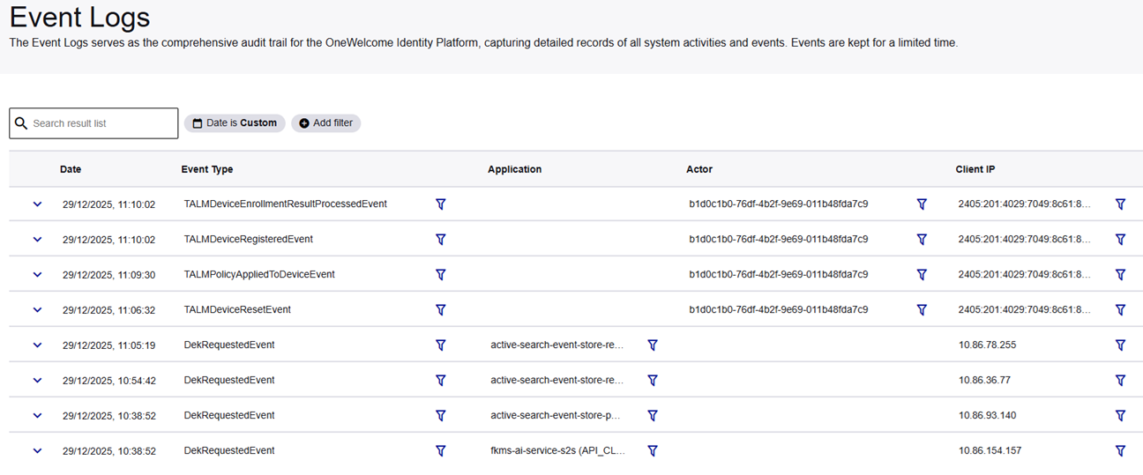This screenshot has height=475, width=1143.
Task: Filter by TALMDeviceResetEvent event type
Action: (x=440, y=309)
